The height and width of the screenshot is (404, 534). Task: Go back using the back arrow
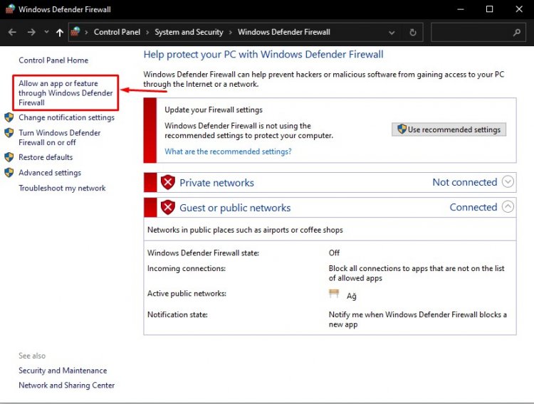(12, 32)
